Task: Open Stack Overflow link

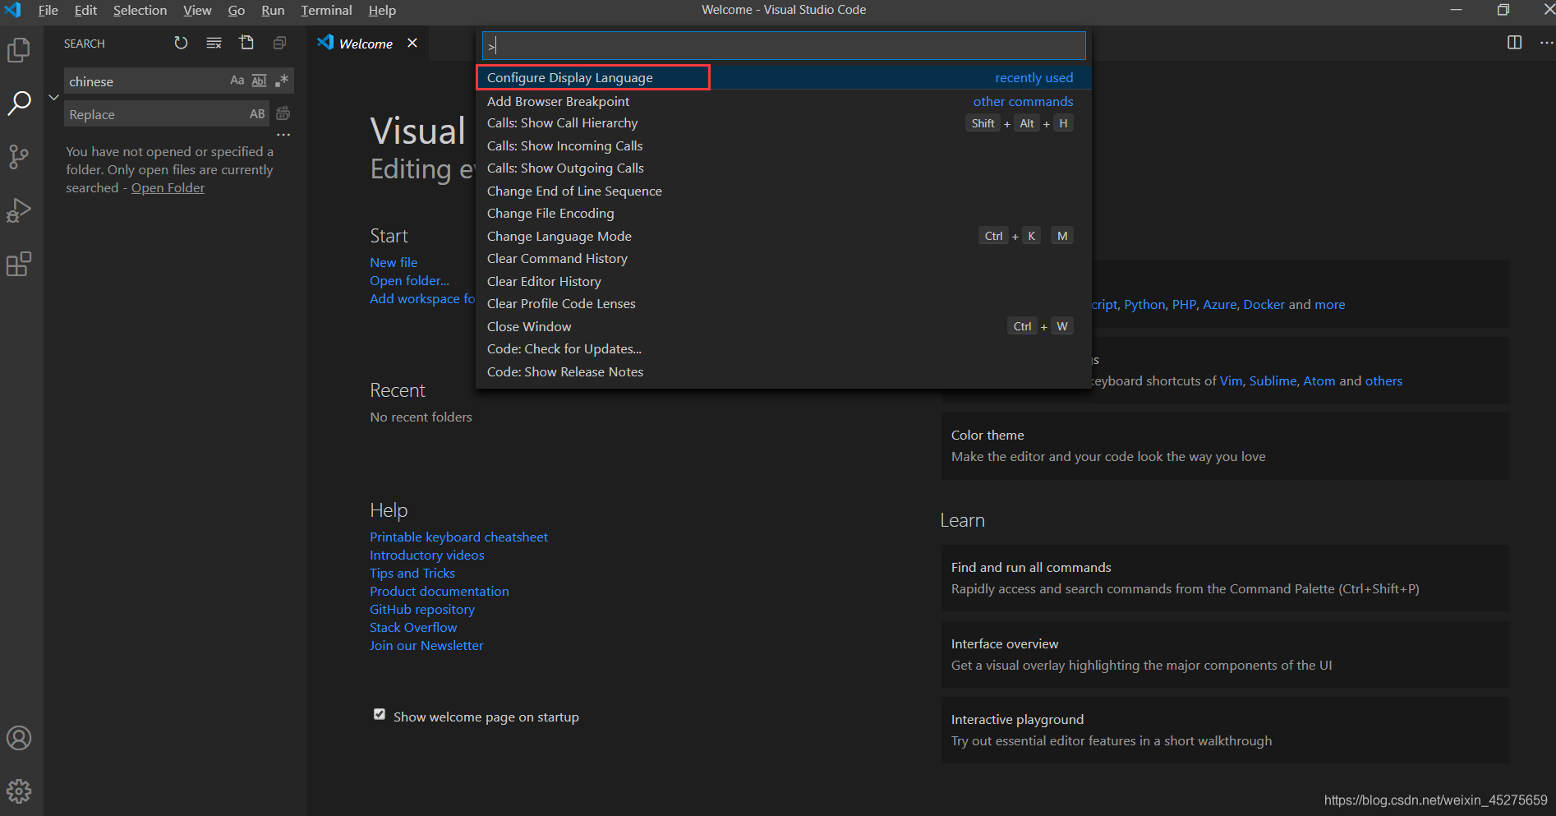Action: click(x=413, y=627)
